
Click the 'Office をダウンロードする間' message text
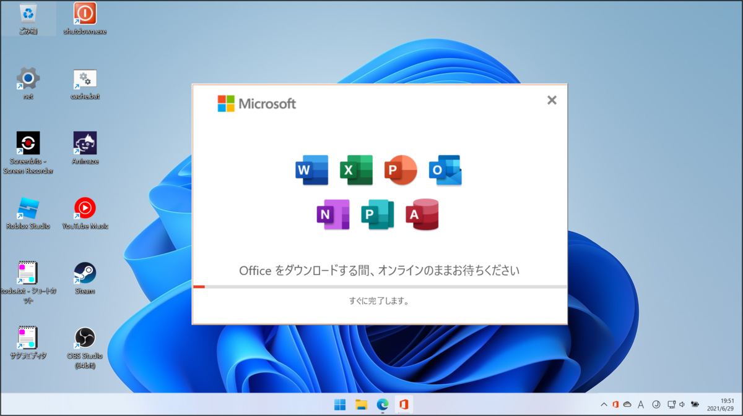pyautogui.click(x=379, y=271)
